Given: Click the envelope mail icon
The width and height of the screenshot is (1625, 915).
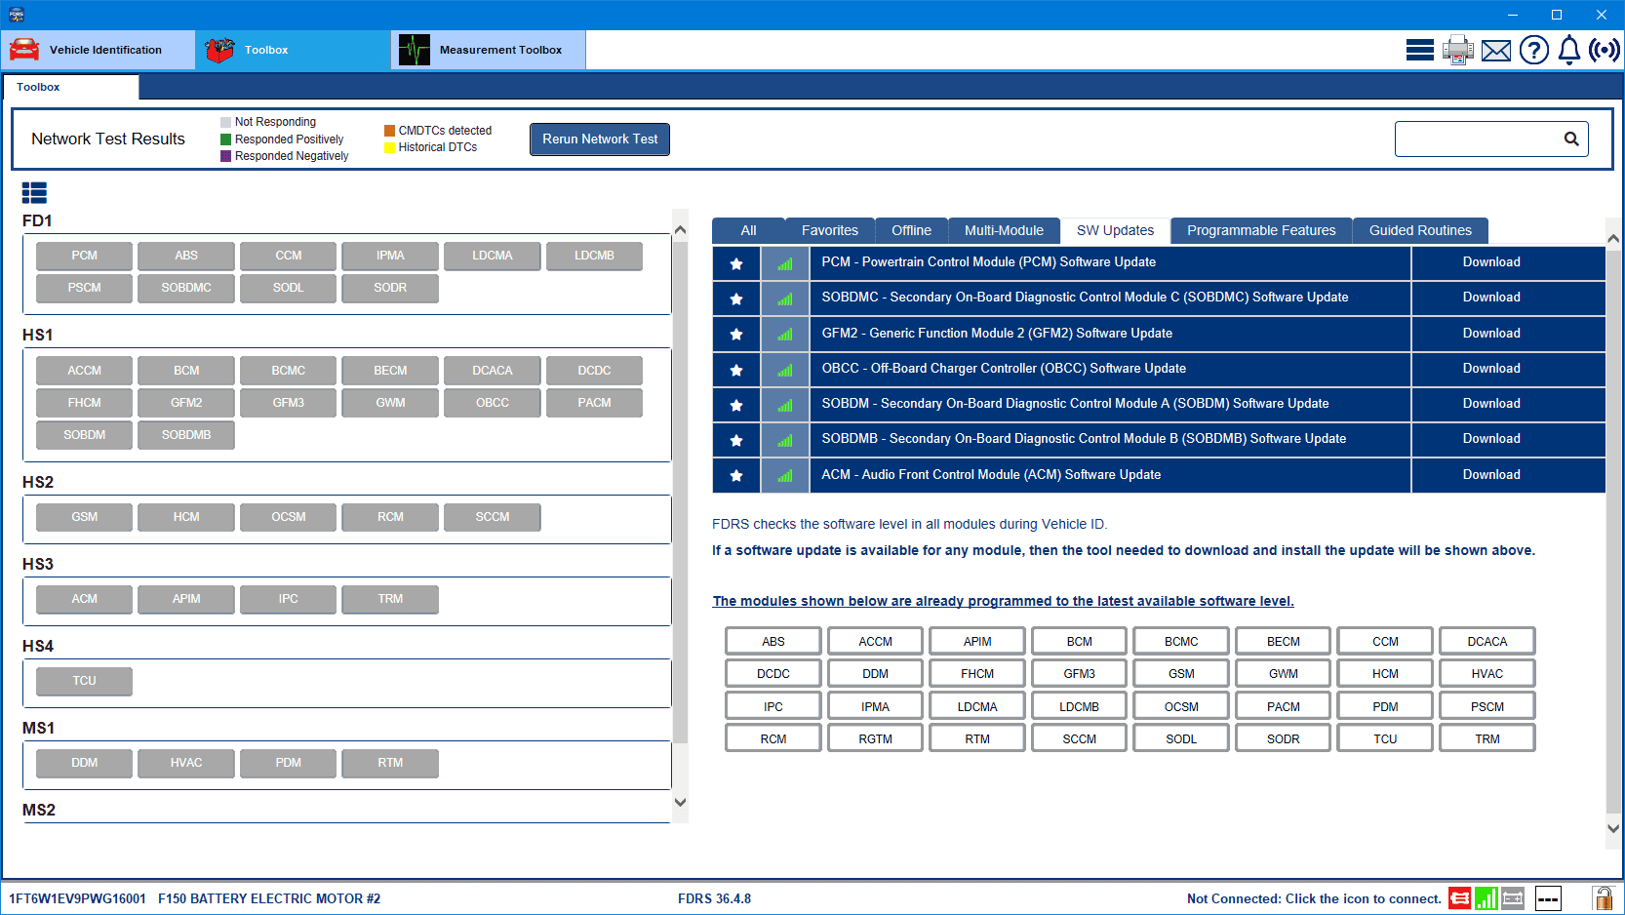Looking at the screenshot, I should tap(1495, 50).
